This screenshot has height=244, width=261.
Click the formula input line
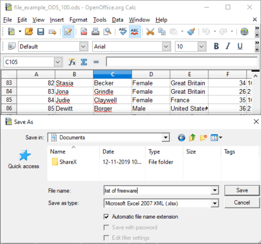182,62
